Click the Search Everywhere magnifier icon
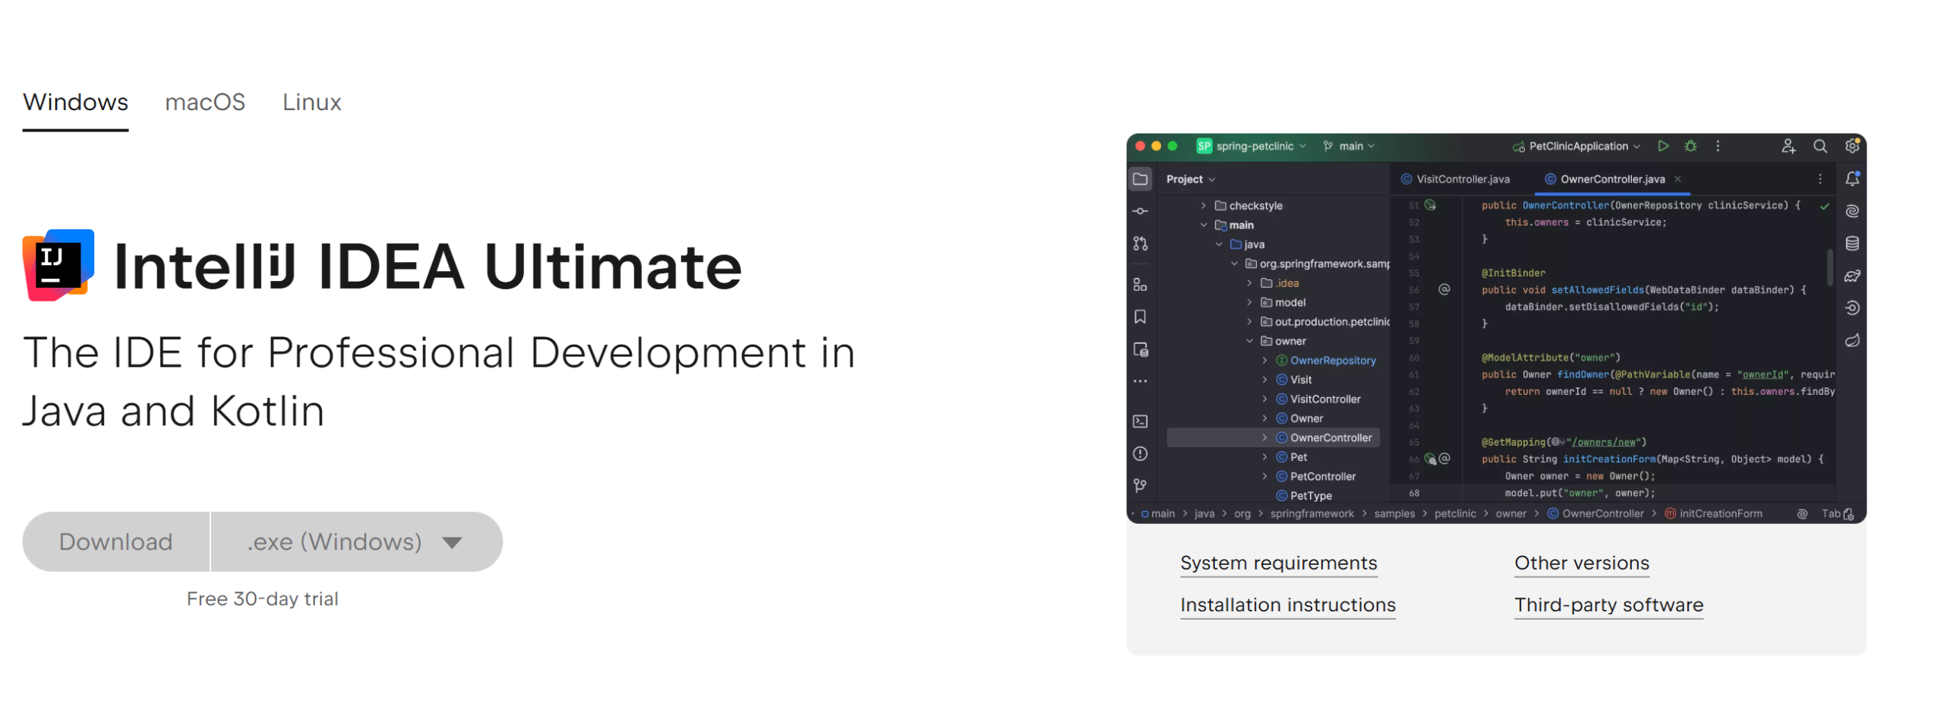The image size is (1944, 726). tap(1820, 146)
